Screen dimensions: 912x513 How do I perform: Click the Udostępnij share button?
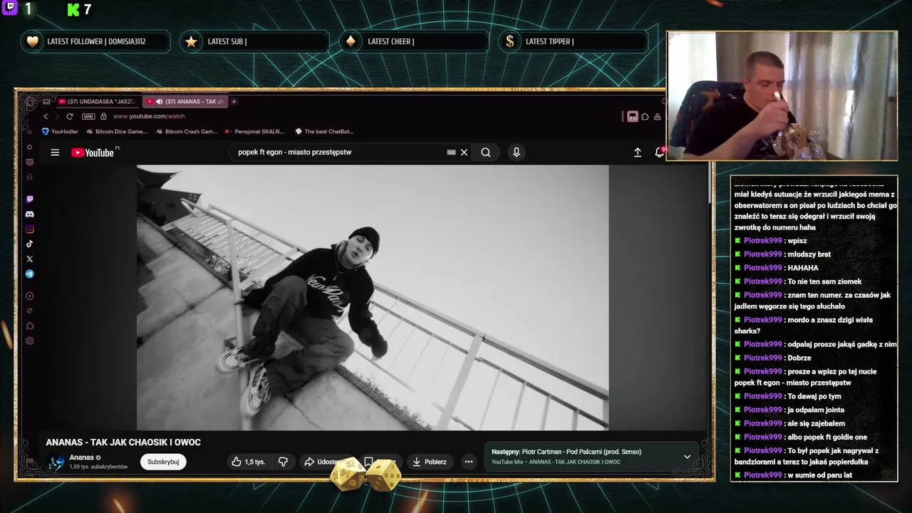322,462
